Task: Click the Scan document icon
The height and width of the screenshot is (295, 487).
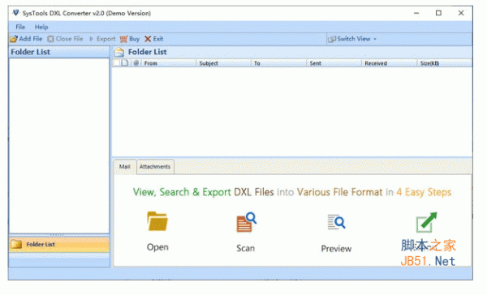Action: 246,222
